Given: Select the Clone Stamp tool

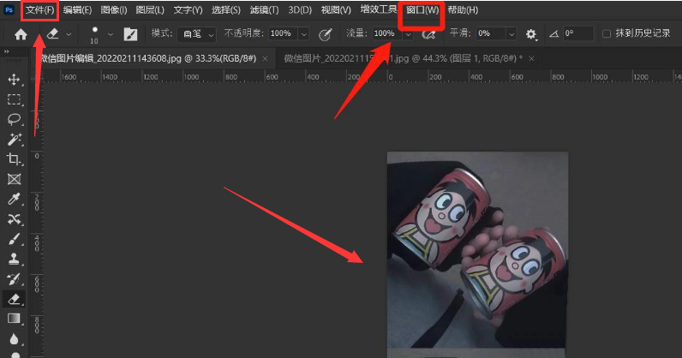Looking at the screenshot, I should coord(14,259).
